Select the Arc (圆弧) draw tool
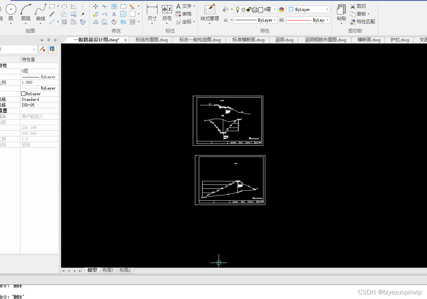The height and width of the screenshot is (299, 427). (x=26, y=13)
